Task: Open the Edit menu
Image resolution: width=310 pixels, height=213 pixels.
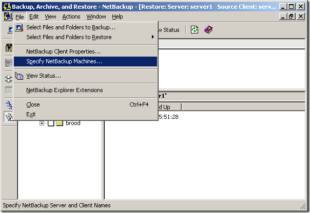Action: pos(34,16)
